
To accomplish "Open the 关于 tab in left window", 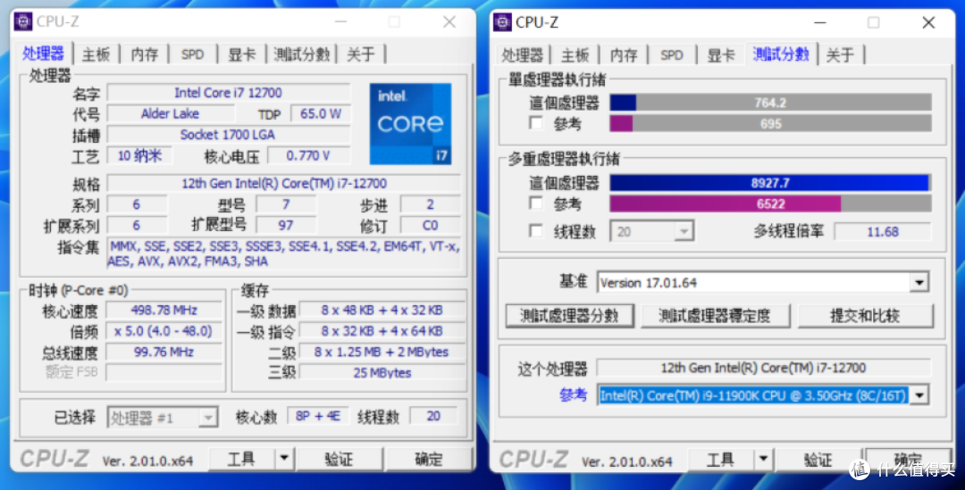I will [x=361, y=54].
